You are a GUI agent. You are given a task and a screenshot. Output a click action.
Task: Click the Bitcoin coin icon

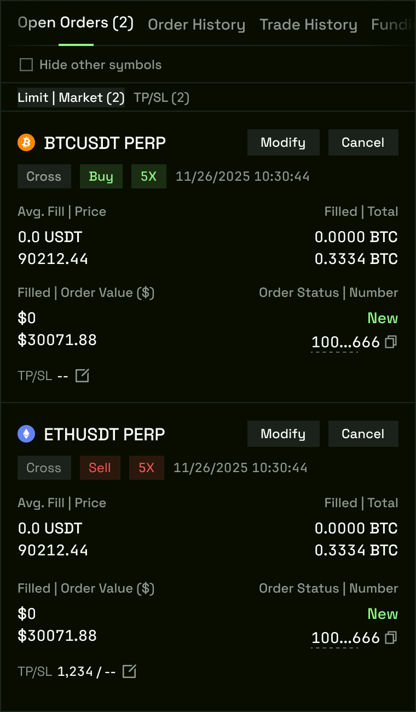point(26,143)
